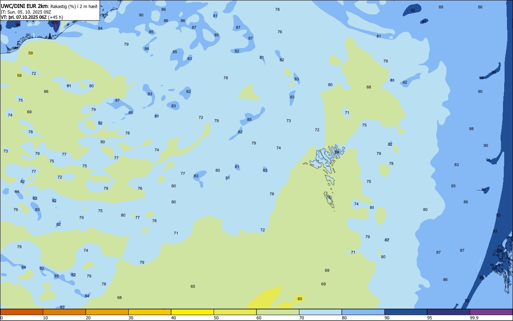Click the title text 'UWC/DINI EUR 2km'
The height and width of the screenshot is (321, 513).
pos(24,6)
